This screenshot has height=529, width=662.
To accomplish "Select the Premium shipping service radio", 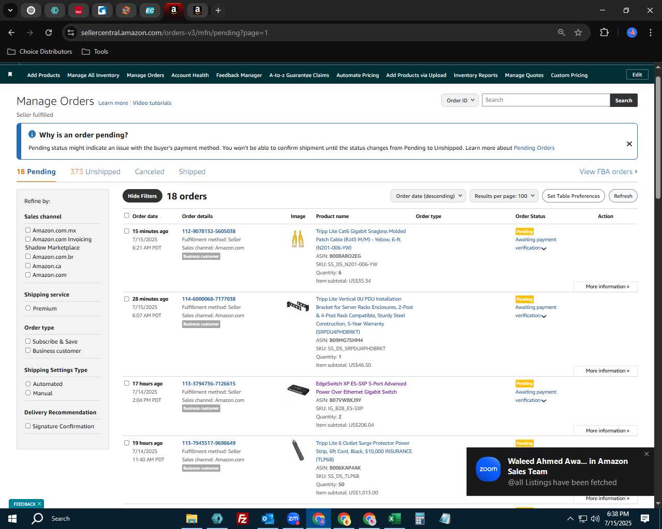I will coord(28,308).
